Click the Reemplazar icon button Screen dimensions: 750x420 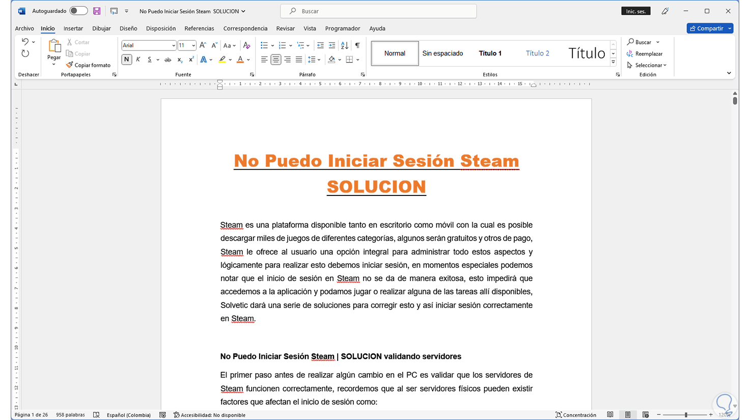tap(630, 53)
